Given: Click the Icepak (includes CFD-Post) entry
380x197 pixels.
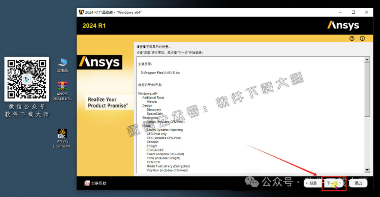Looking at the screenshot, I should coord(166,122).
